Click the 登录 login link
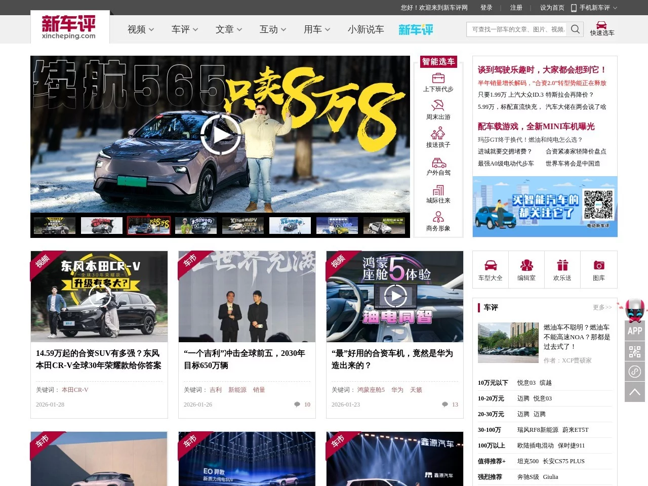This screenshot has height=486, width=648. pyautogui.click(x=486, y=8)
